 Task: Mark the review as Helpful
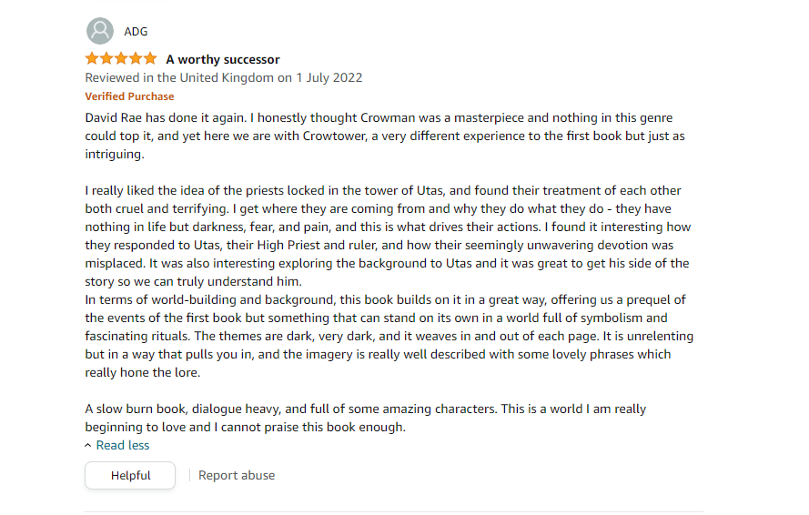point(130,475)
